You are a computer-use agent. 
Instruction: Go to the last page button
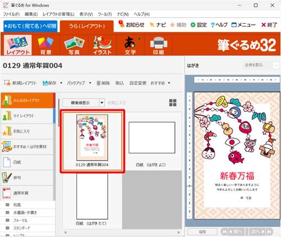click(269, 232)
